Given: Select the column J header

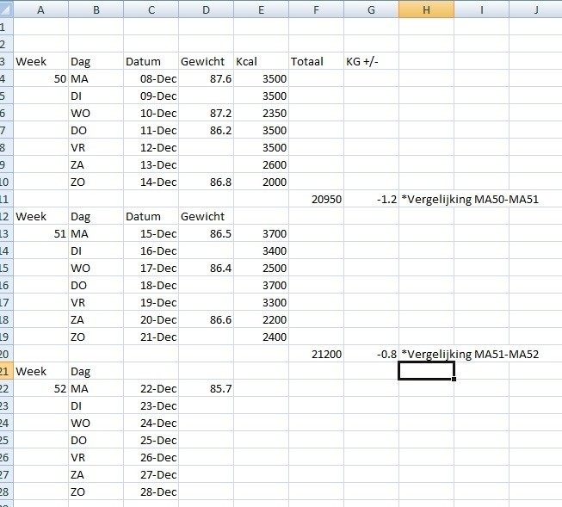Looking at the screenshot, I should pos(535,9).
